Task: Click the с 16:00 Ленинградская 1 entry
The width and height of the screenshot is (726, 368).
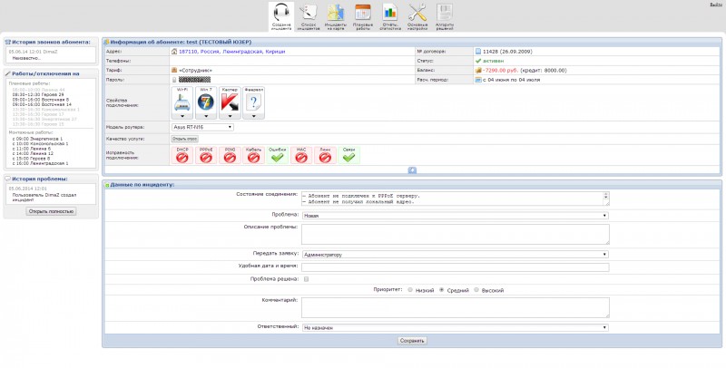Action: pyautogui.click(x=40, y=163)
